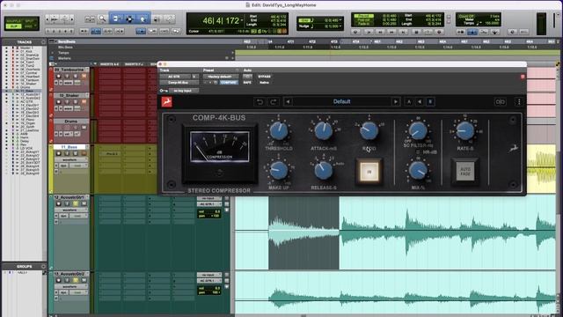The image size is (563, 317).
Task: Click the Stop transport button
Action: 416,32
